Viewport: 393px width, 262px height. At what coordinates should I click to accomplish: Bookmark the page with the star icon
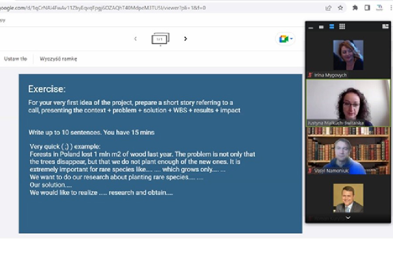(340, 8)
